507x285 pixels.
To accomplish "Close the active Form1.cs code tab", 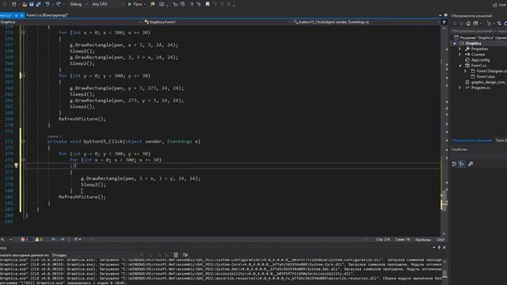I will tap(21, 15).
